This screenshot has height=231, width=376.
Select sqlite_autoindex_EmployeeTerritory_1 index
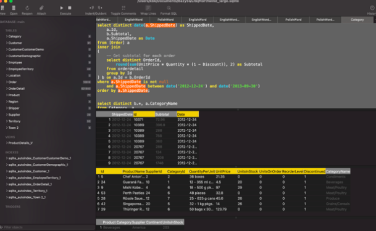35,177
